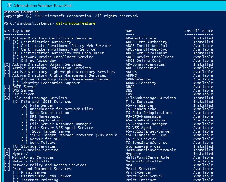
Task: Click 'Internet Printing' display name
Action: [40, 180]
